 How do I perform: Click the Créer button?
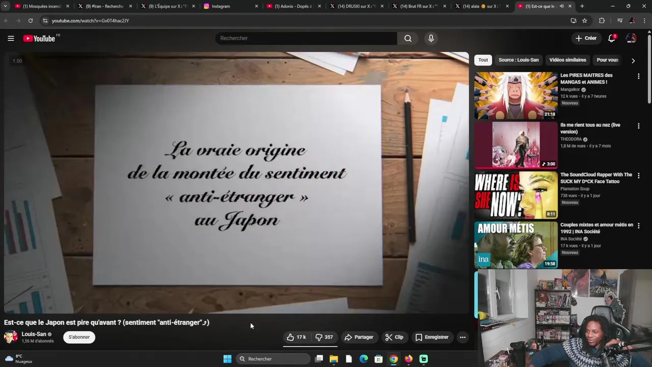click(x=586, y=38)
